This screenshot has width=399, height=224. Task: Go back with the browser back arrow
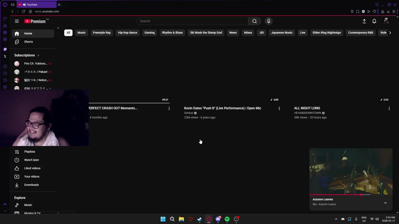coord(12,12)
